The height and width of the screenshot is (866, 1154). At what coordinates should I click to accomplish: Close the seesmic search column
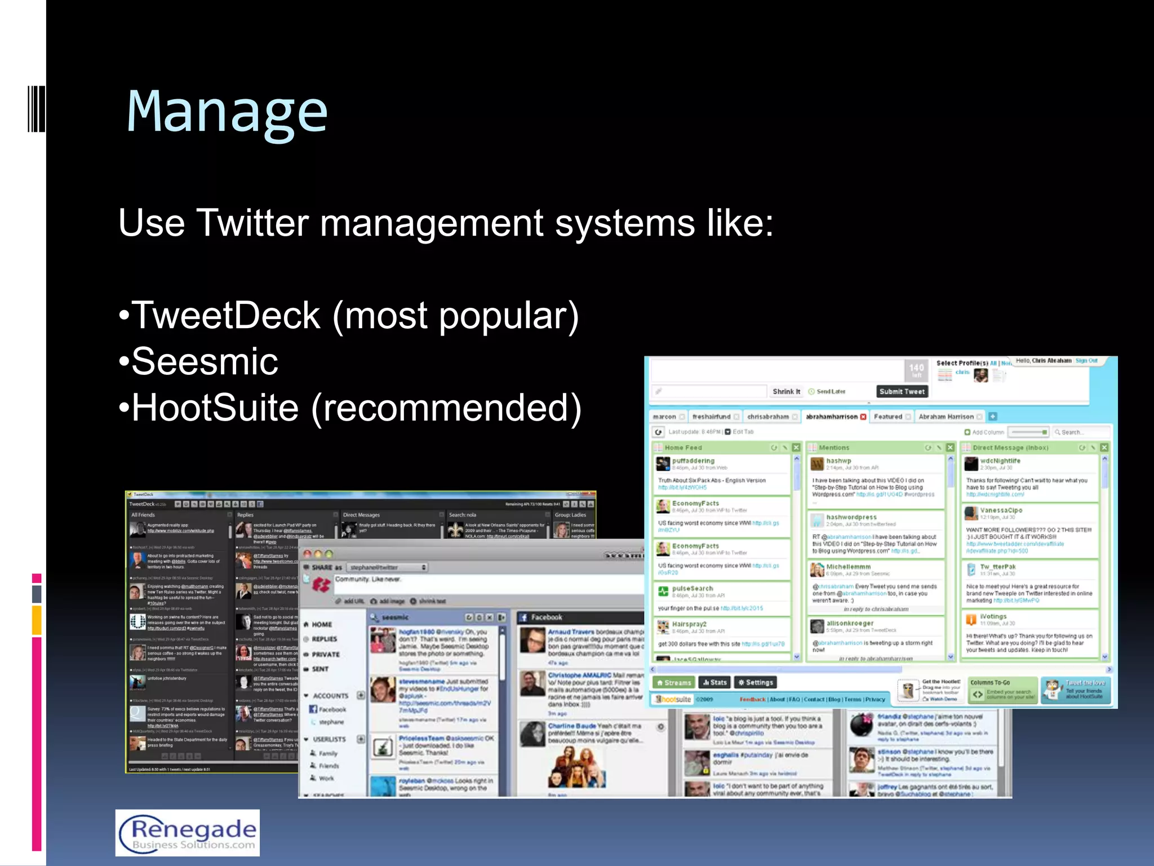490,617
